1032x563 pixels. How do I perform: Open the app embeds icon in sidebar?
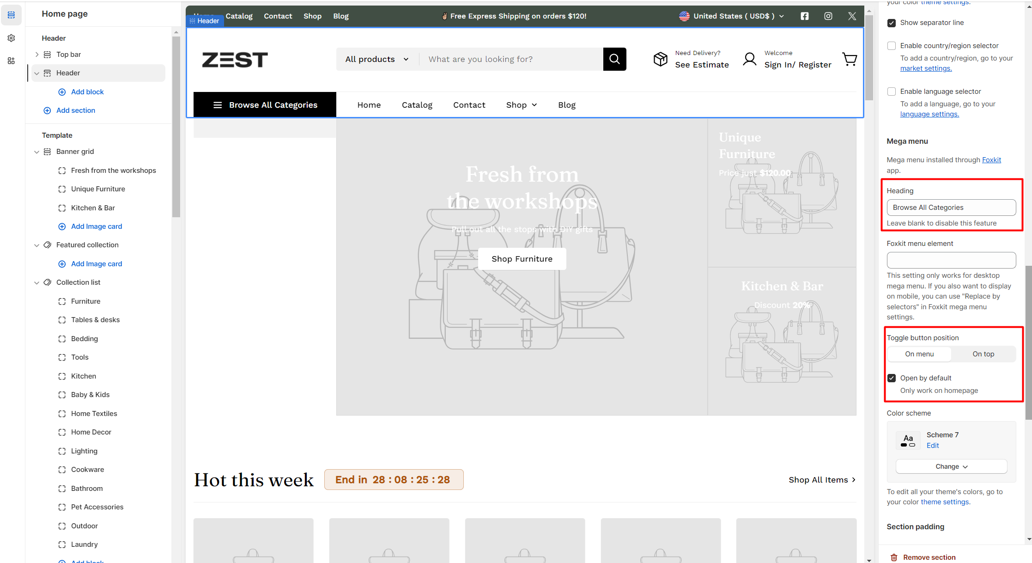click(11, 61)
